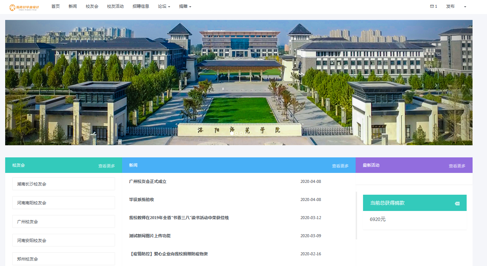
Task: Select 湖南长沙校友会 from the list
Action: tap(63, 184)
